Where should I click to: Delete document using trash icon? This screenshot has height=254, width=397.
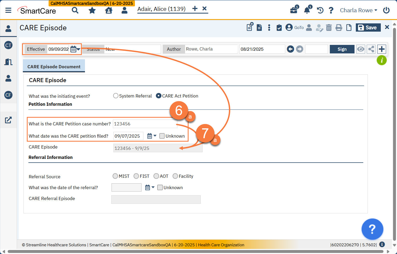329,28
